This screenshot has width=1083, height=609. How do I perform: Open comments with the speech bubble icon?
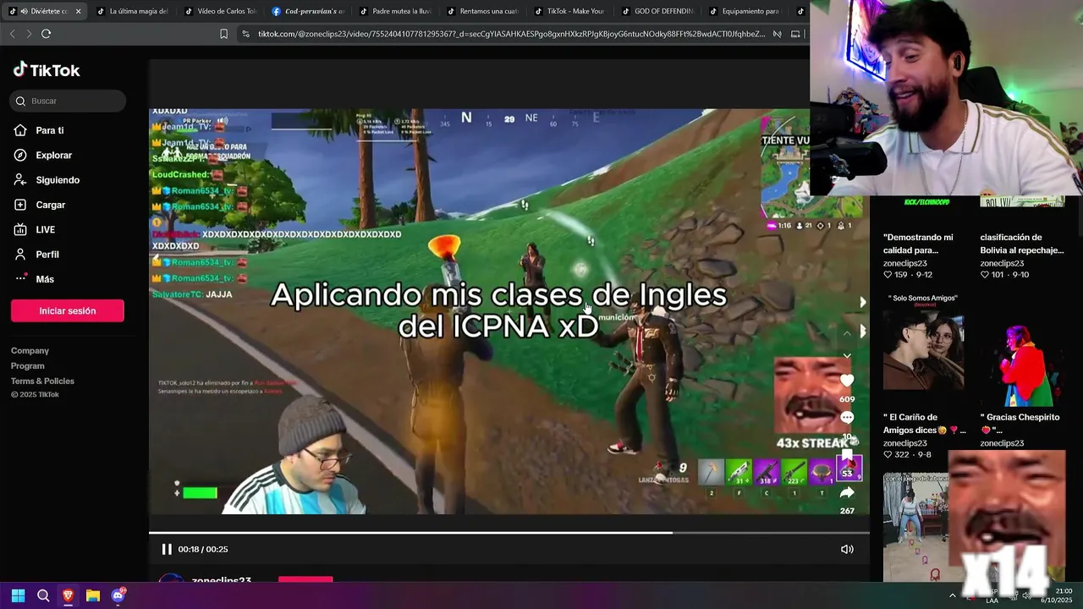point(847,418)
